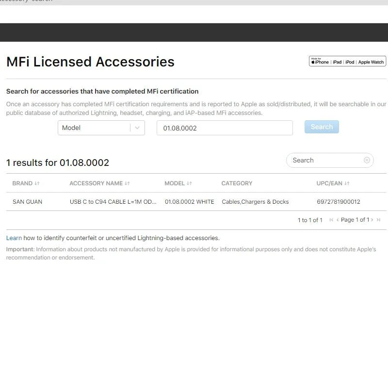Select the USB C to C94 CABLE cell

(113, 202)
